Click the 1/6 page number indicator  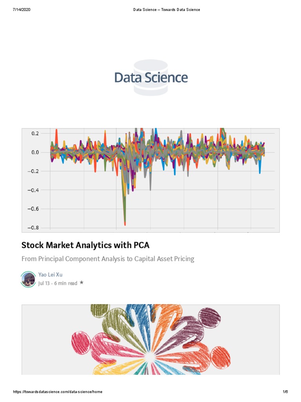pos(285,392)
